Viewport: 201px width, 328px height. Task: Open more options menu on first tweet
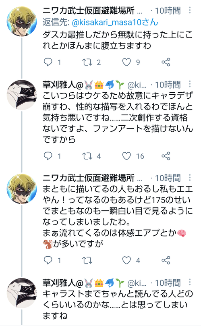coord(190,10)
